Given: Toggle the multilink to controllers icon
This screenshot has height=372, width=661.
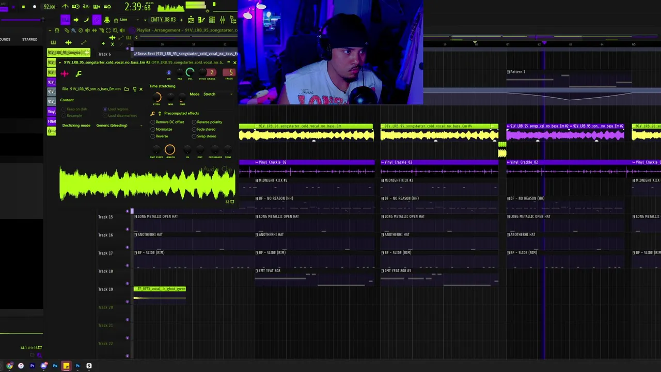Looking at the screenshot, I should tap(97, 20).
